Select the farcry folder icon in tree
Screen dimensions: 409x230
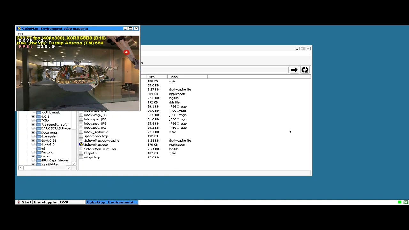[x=38, y=157]
